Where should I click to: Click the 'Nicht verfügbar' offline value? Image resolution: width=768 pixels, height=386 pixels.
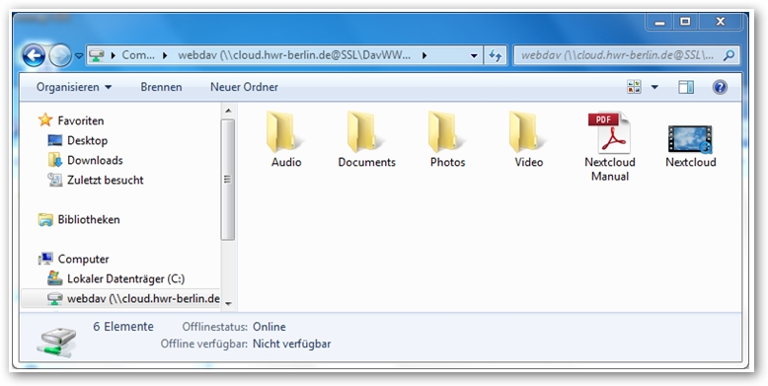coord(291,344)
